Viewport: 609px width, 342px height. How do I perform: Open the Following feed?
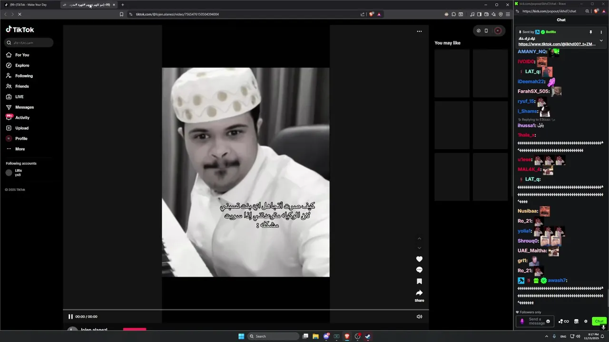click(20, 76)
